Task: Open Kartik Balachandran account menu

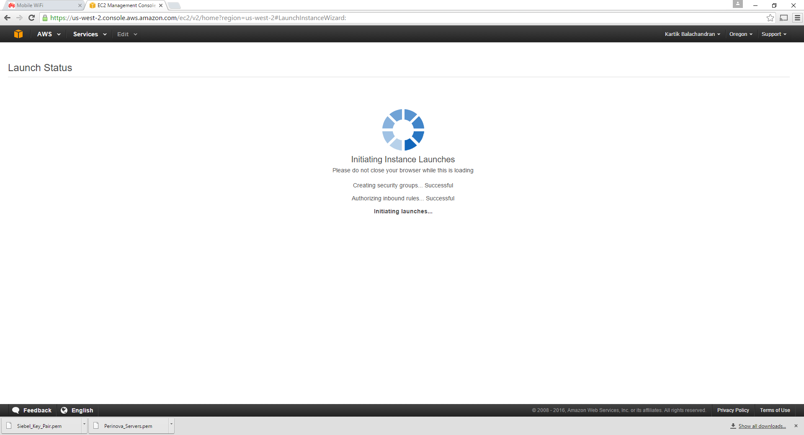Action: 692,34
